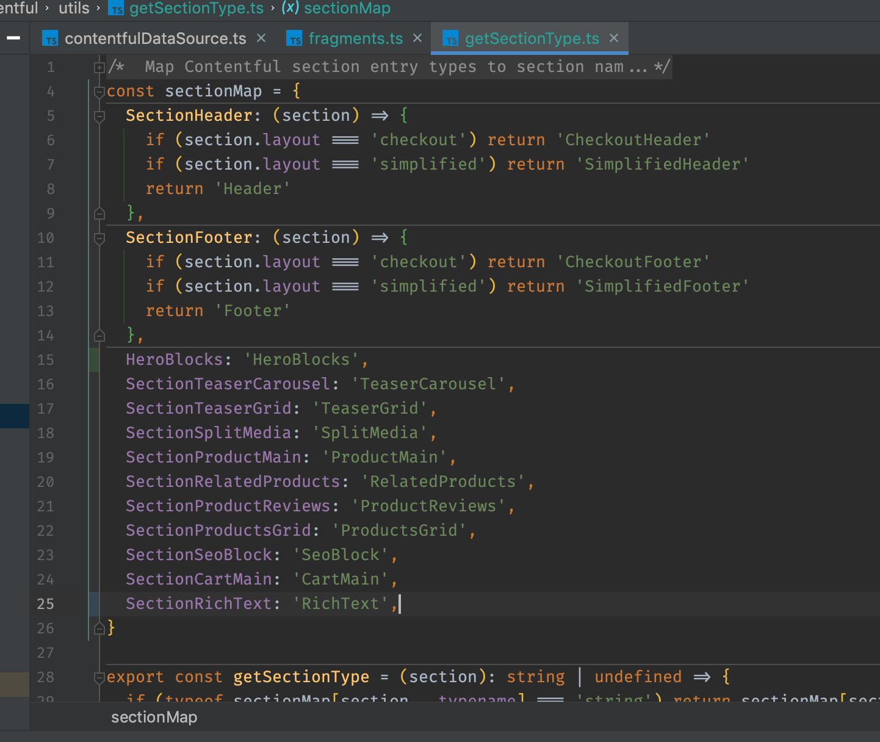880x742 pixels.
Task: Click undefined return type on line 28
Action: 638,677
